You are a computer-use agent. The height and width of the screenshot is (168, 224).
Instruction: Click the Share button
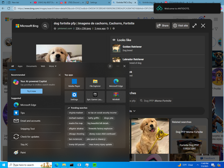[x=163, y=26]
